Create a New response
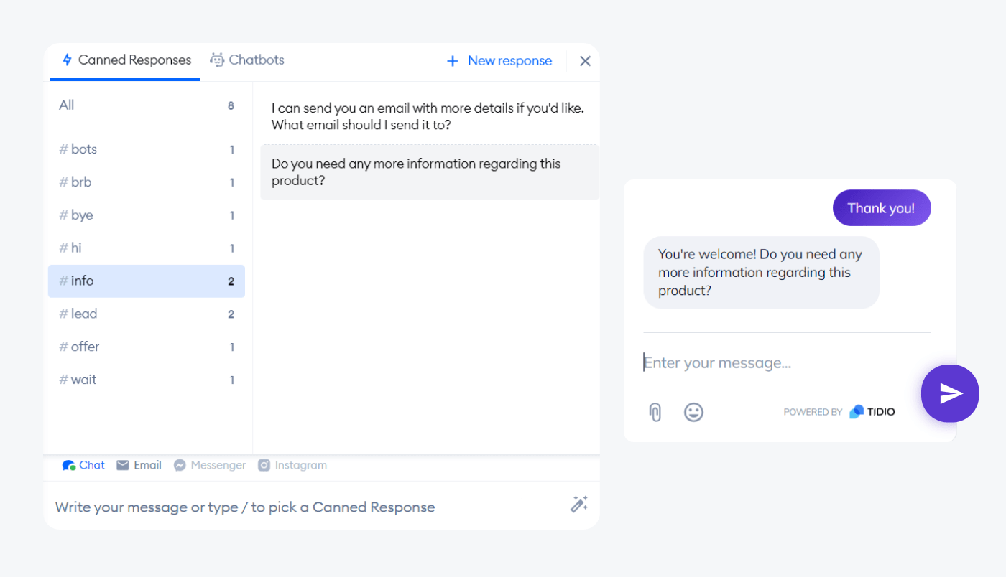 [499, 61]
